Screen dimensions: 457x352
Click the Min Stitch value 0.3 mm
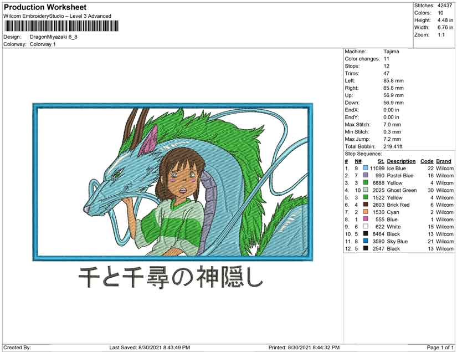392,132
